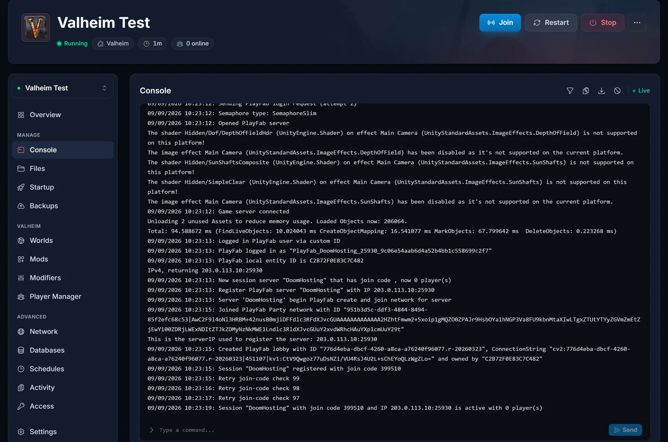Select Console in the sidebar
This screenshot has height=442, width=668.
tap(63, 150)
